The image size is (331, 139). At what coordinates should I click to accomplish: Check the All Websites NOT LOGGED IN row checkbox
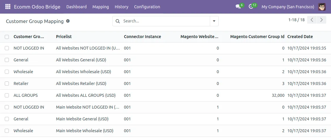coord(7,48)
